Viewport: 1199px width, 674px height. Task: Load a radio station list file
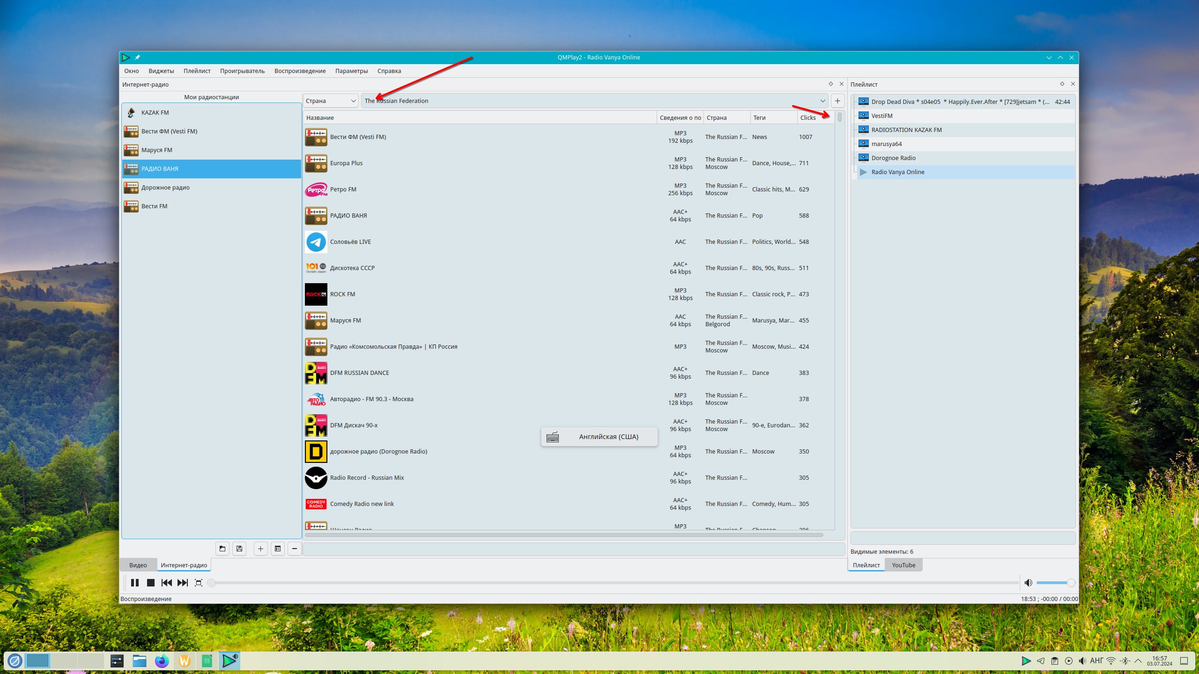222,549
